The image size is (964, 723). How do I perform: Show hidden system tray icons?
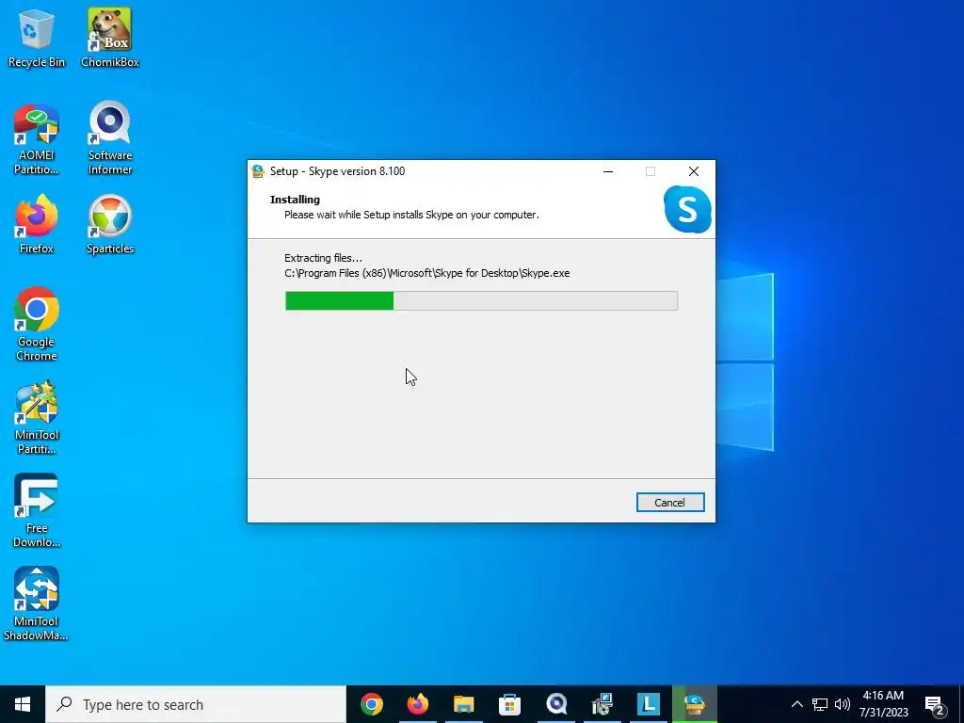[796, 704]
